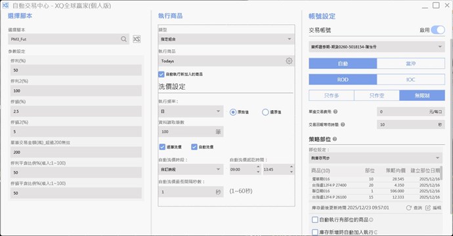The height and width of the screenshot is (236, 453).
Task: Choose the 只作多 direction option
Action: point(332,96)
